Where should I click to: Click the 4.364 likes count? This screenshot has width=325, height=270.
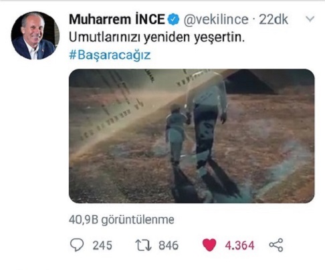tap(239, 245)
